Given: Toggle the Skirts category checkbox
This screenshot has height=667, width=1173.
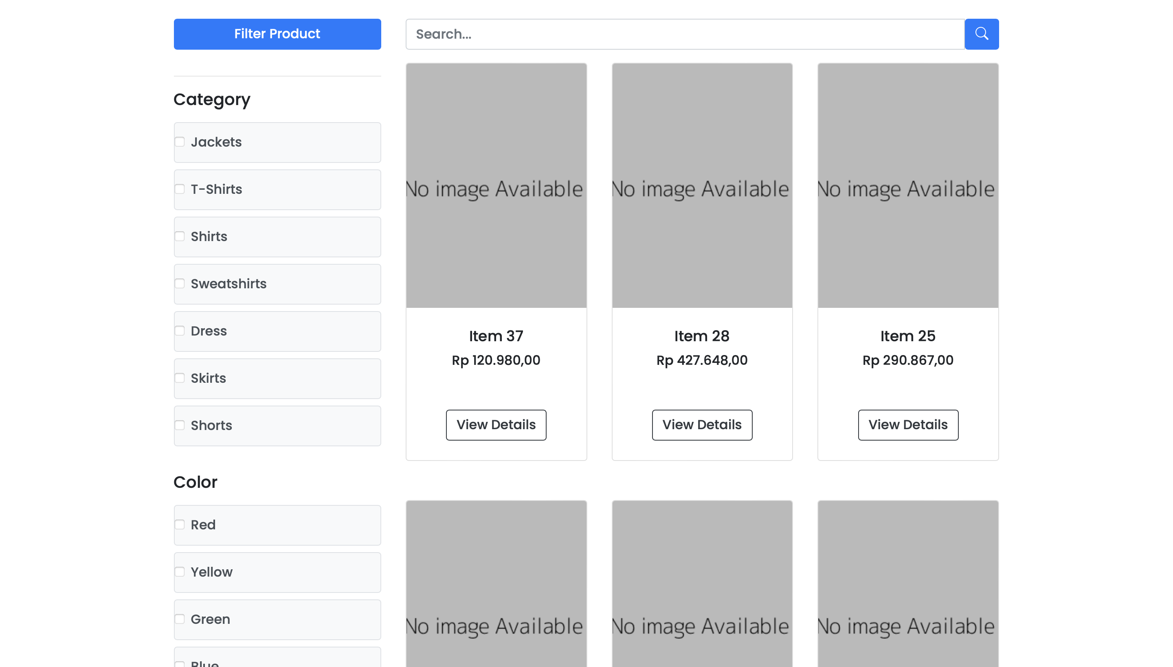Looking at the screenshot, I should (x=180, y=378).
